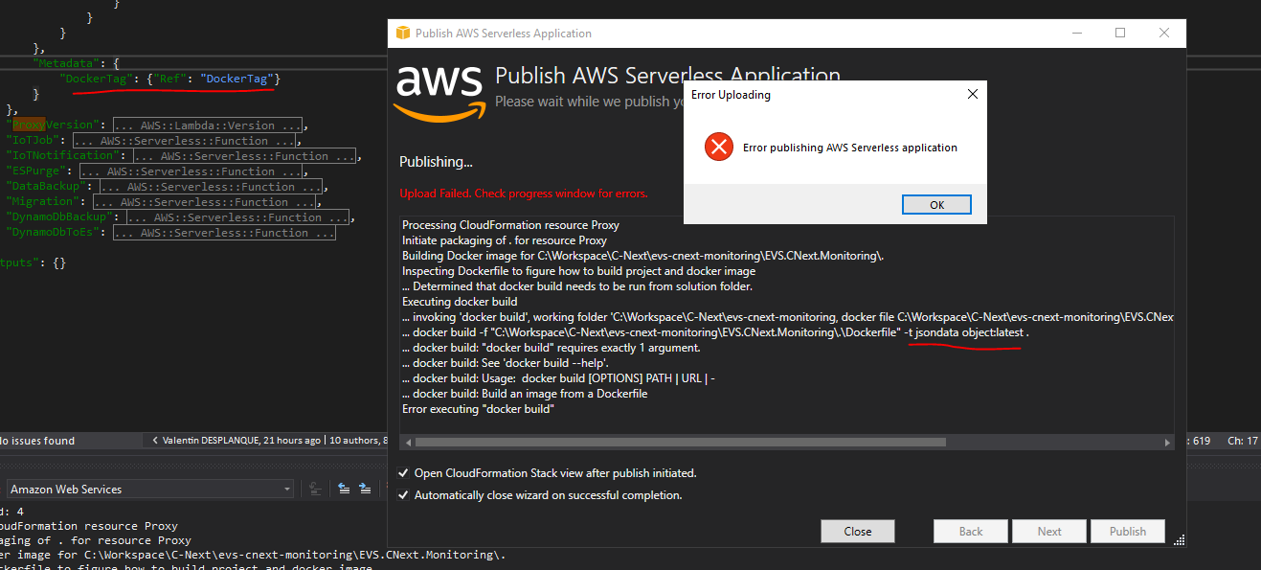Select the blue shift-left icon on bottom toolbar
Viewport: 1261px width, 570px height.
point(344,489)
